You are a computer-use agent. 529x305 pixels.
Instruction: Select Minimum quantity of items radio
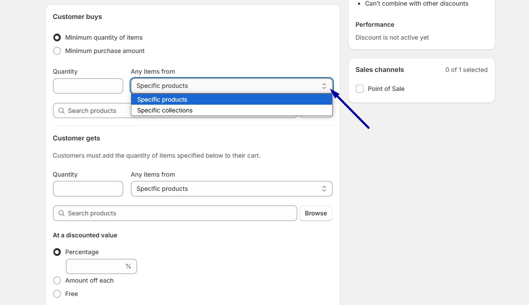coord(57,37)
